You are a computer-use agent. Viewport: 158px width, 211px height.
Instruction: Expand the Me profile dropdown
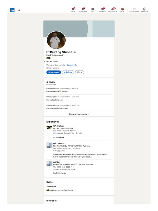(122, 10)
